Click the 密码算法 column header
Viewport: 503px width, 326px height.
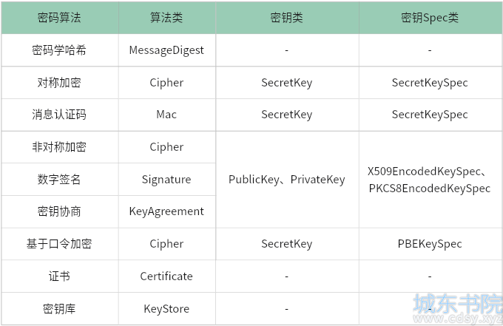pos(59,18)
